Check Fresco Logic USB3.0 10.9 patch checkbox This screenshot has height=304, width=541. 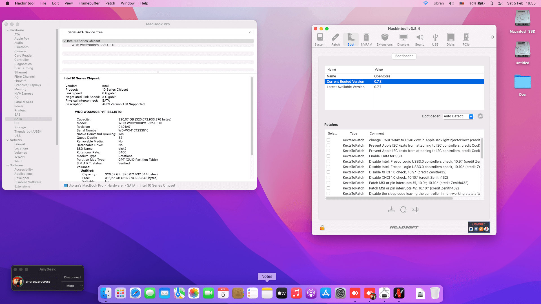(328, 161)
